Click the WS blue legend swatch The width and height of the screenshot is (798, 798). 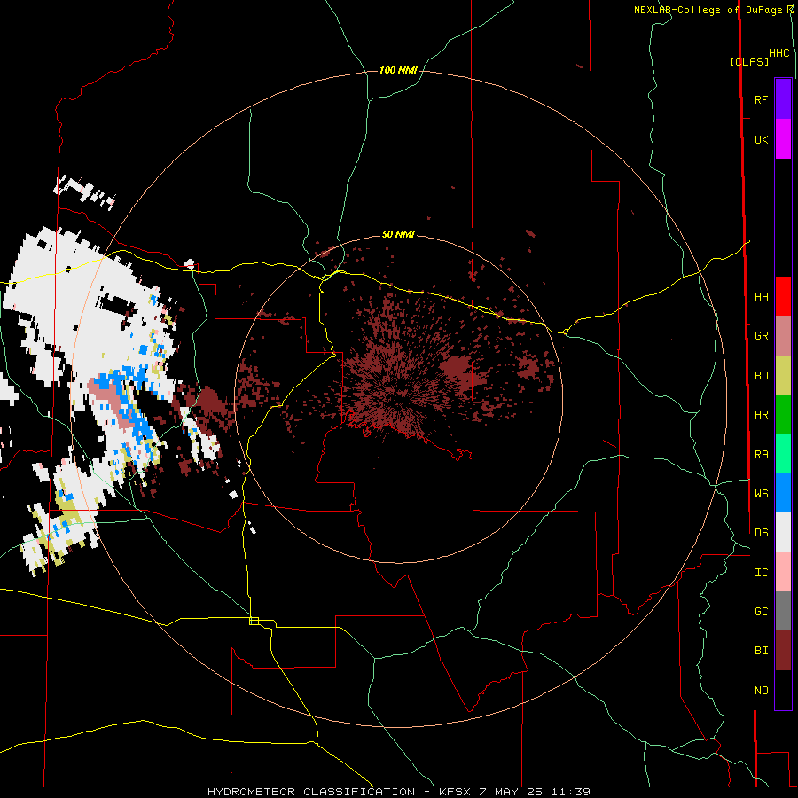pyautogui.click(x=783, y=493)
